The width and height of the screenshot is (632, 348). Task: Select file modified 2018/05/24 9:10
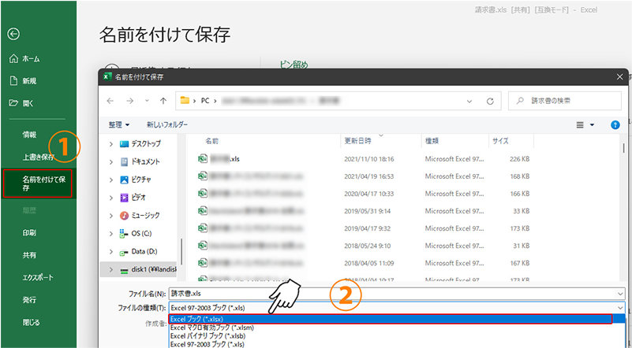[x=364, y=246]
